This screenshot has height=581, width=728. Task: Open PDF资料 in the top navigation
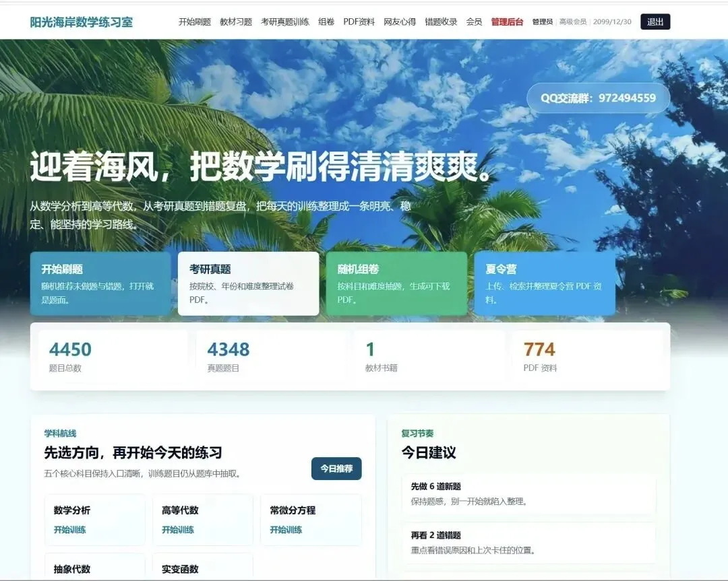359,22
